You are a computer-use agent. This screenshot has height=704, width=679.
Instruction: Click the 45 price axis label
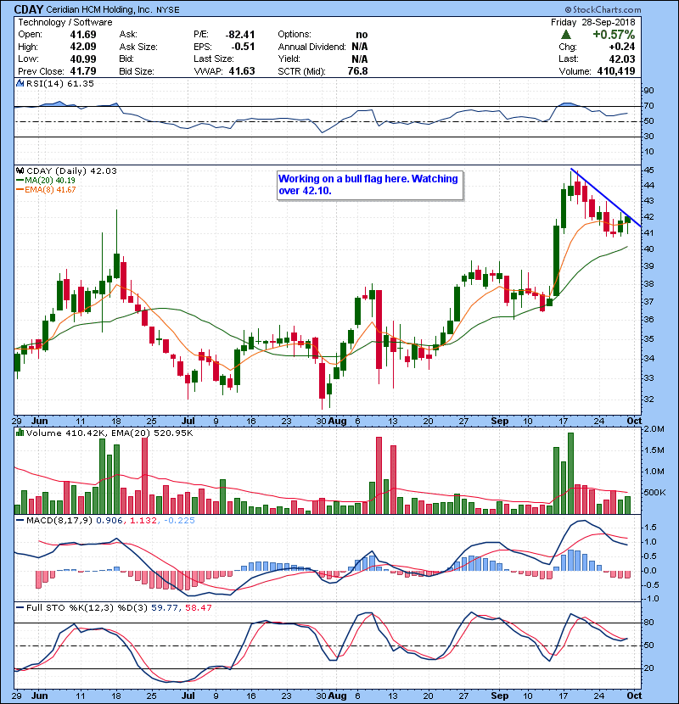click(x=649, y=170)
